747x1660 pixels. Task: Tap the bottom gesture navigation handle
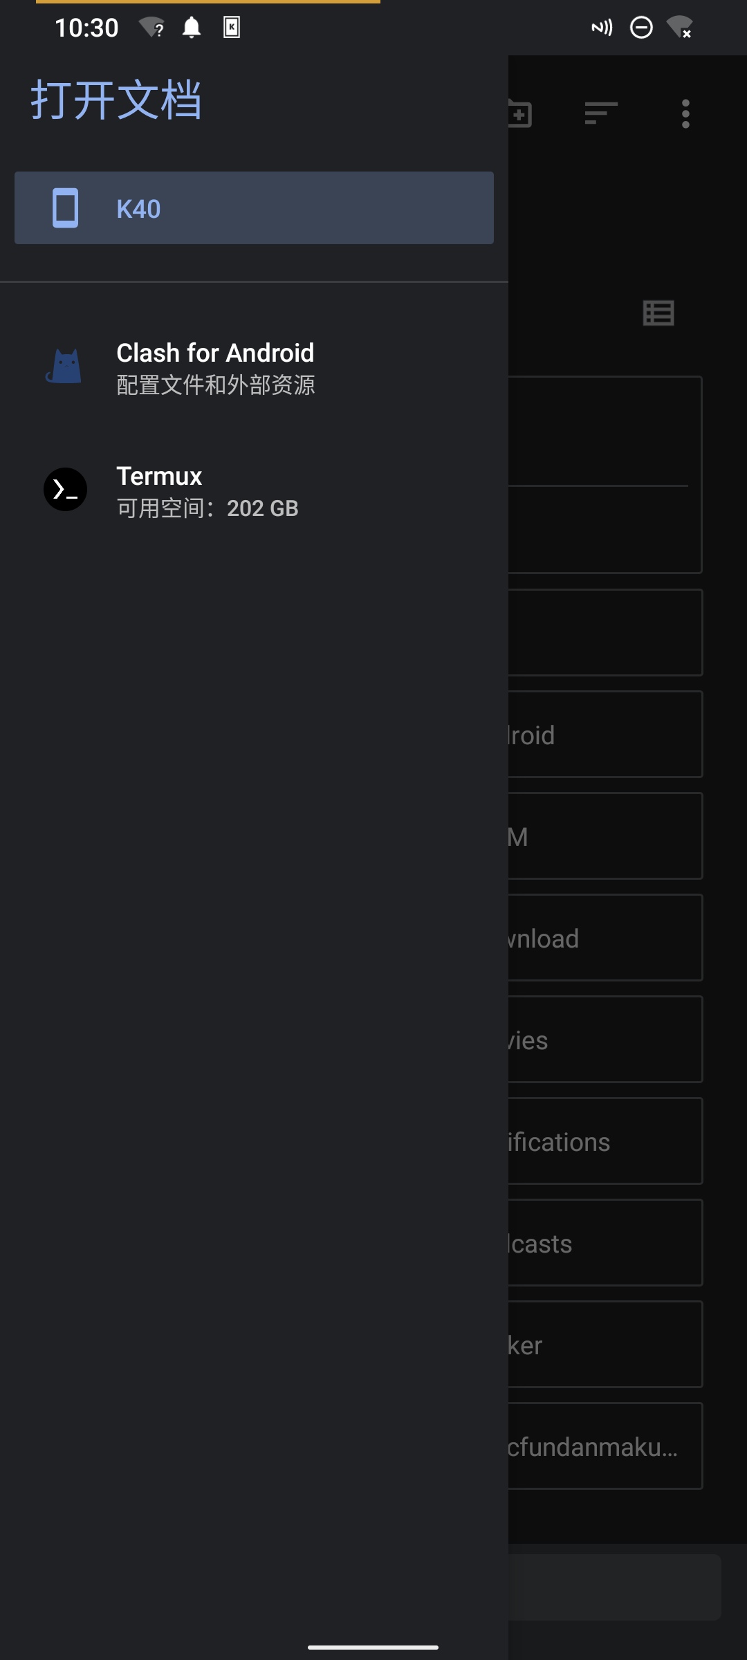tap(373, 1645)
